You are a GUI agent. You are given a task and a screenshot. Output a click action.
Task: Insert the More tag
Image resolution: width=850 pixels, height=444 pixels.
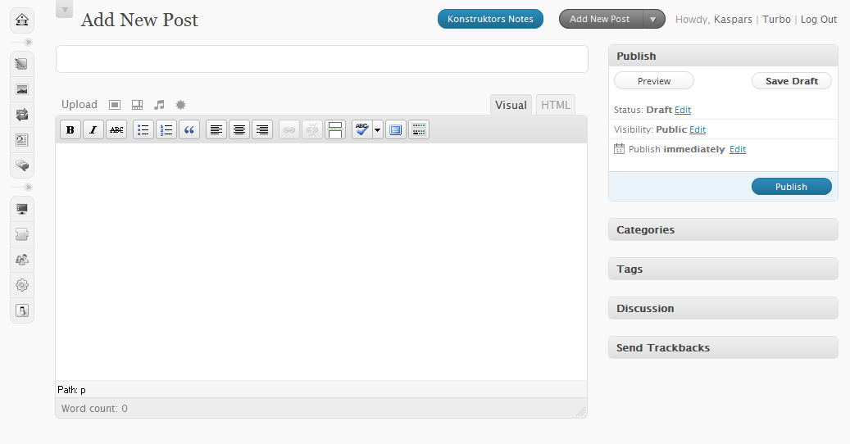pos(334,129)
